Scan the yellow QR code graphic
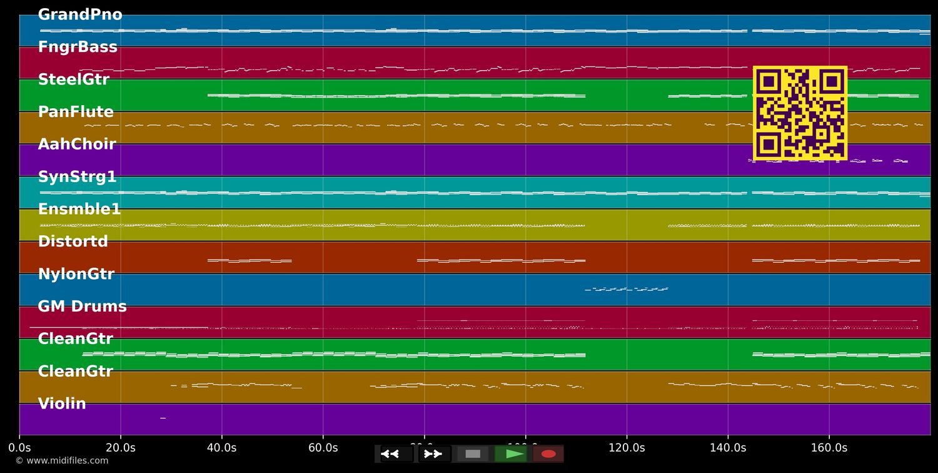 click(800, 113)
